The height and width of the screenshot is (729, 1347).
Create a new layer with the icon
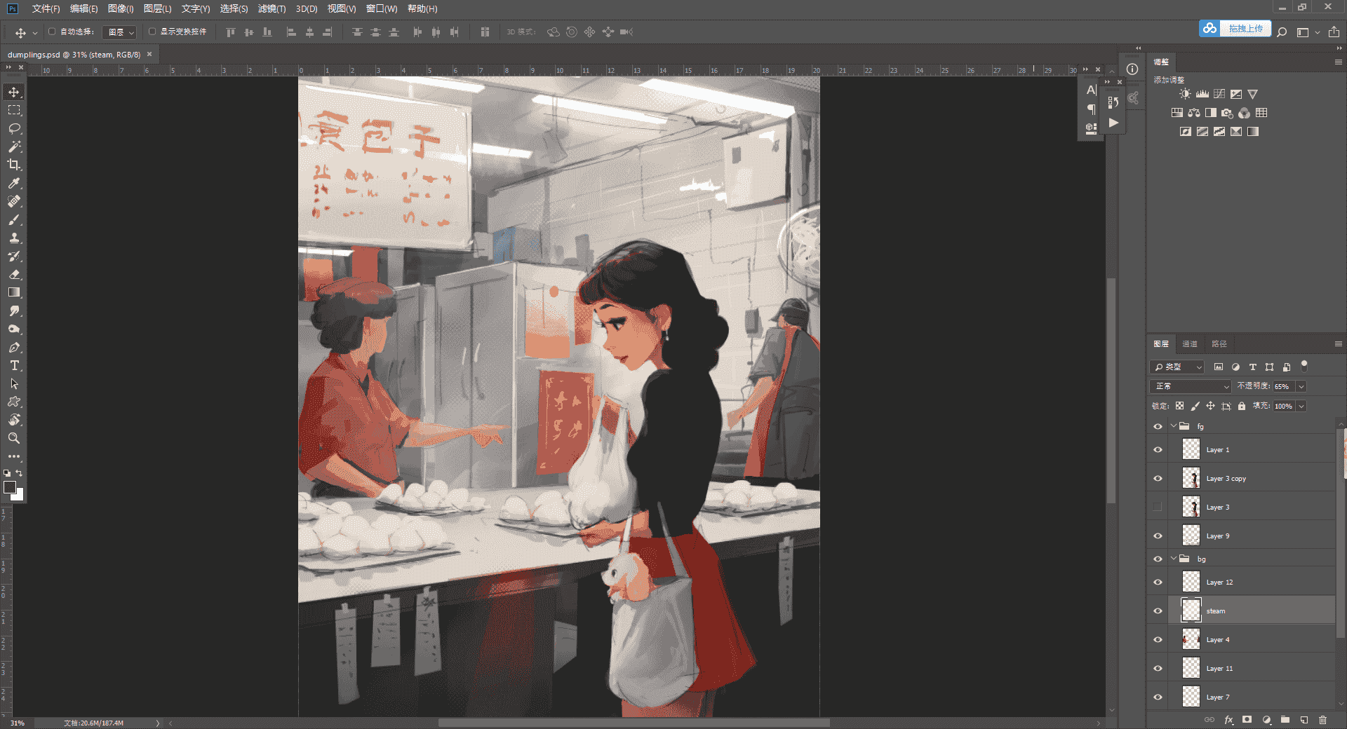[1304, 720]
